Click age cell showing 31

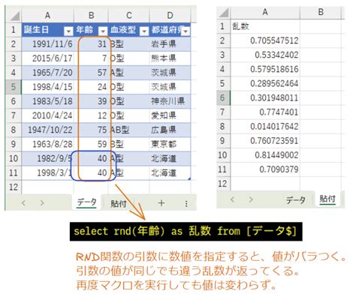click(x=91, y=44)
